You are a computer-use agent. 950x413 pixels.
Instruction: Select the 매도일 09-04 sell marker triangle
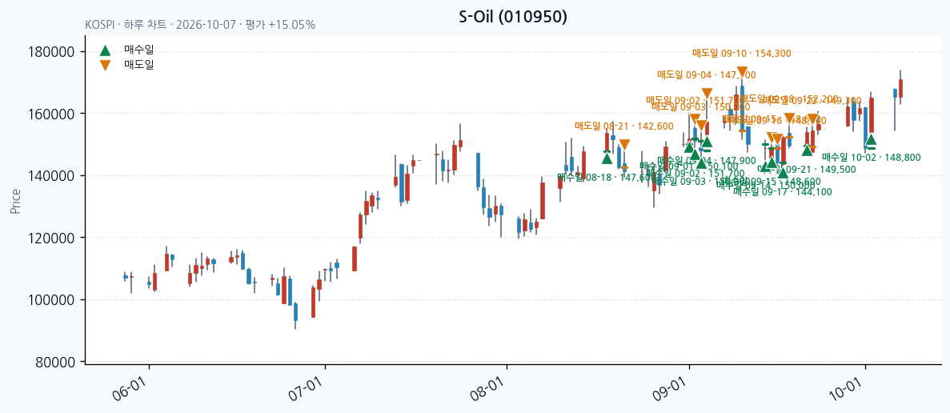(707, 94)
